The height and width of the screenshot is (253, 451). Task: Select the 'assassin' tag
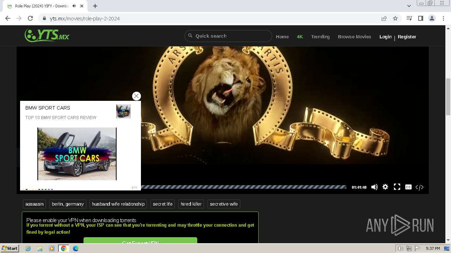[35, 204]
